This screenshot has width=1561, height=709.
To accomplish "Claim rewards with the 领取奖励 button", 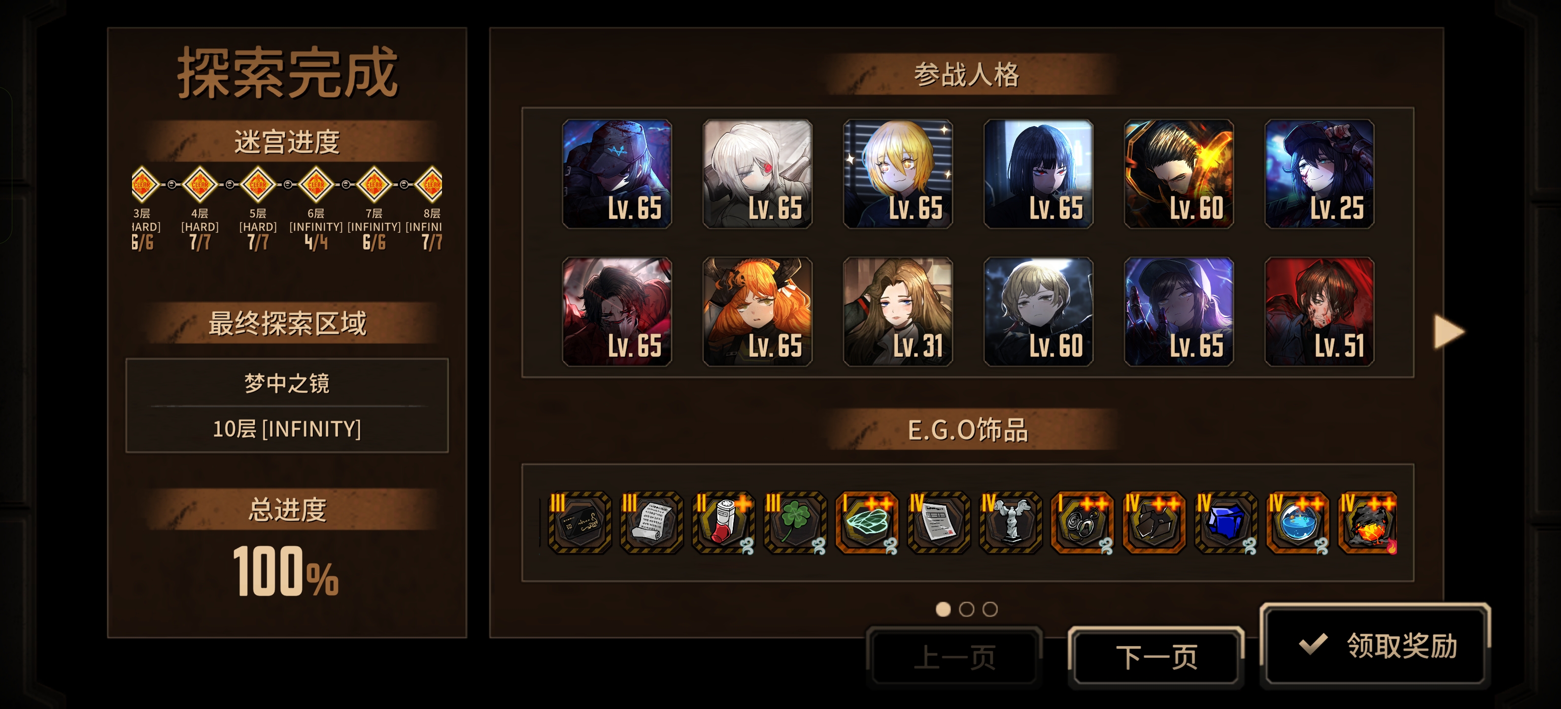I will (x=1376, y=645).
